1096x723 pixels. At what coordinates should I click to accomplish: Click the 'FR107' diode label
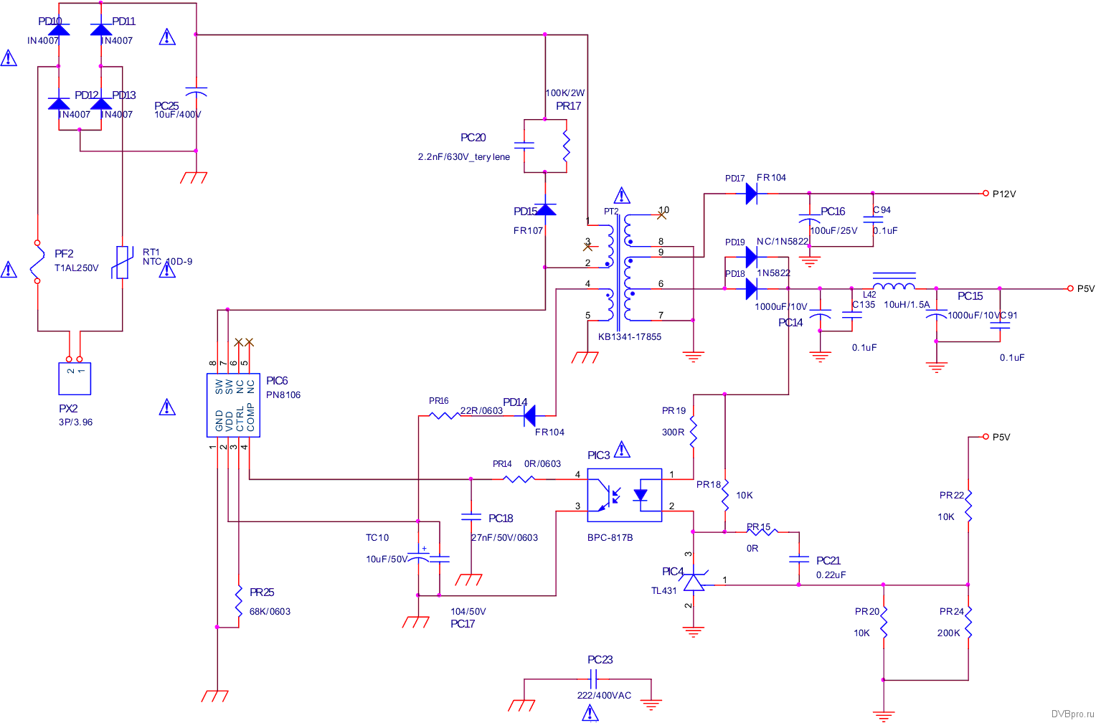[529, 231]
